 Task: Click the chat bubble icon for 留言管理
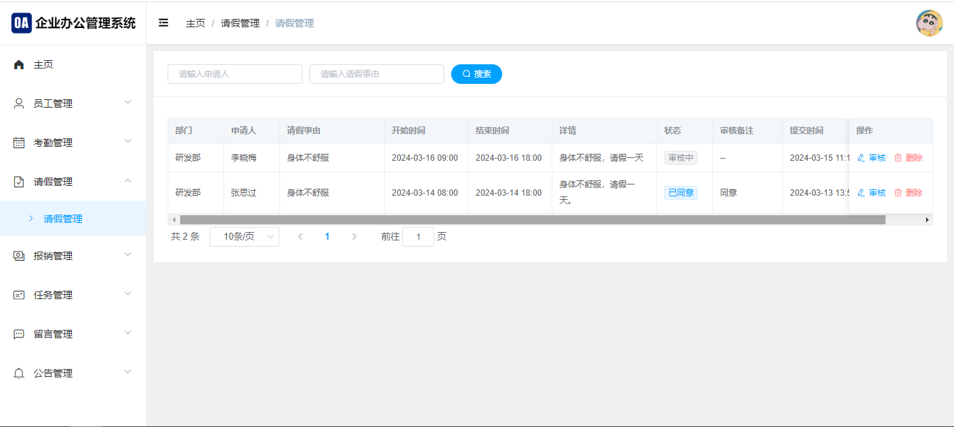click(x=19, y=334)
